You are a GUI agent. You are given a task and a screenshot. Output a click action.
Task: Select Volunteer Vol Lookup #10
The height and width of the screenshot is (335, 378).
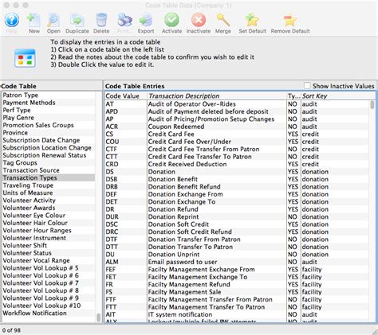click(49, 306)
